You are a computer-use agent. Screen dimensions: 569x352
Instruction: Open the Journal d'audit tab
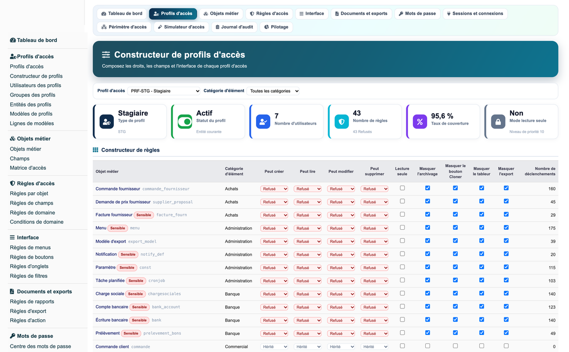(234, 27)
